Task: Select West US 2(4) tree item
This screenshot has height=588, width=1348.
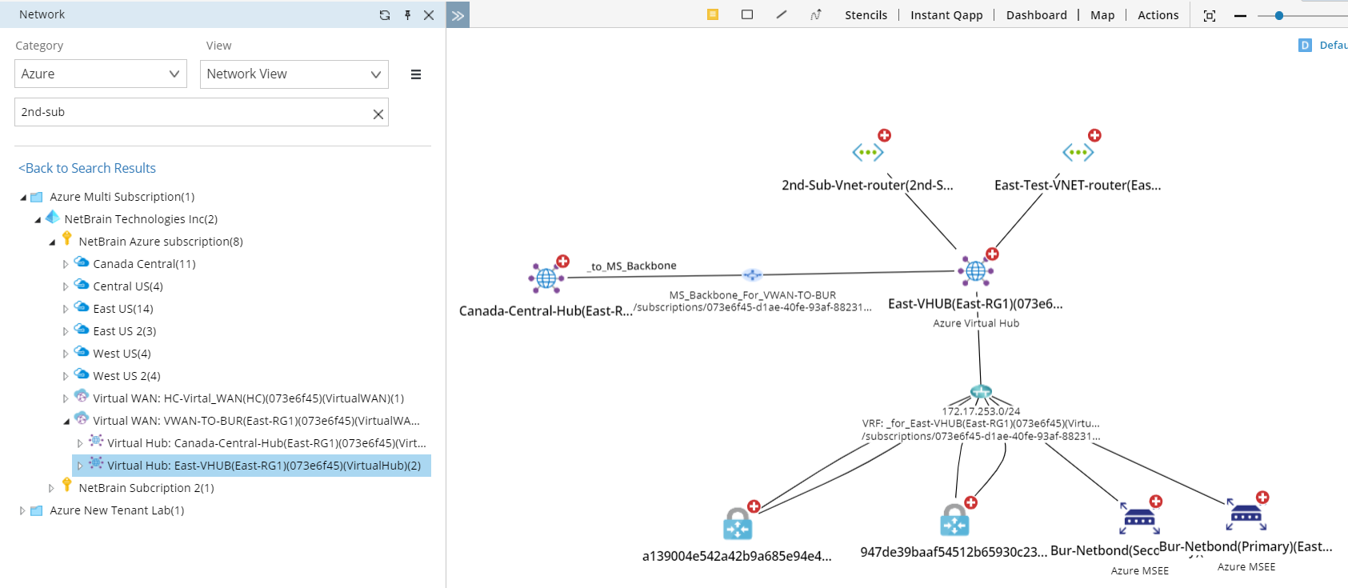Action: [126, 376]
